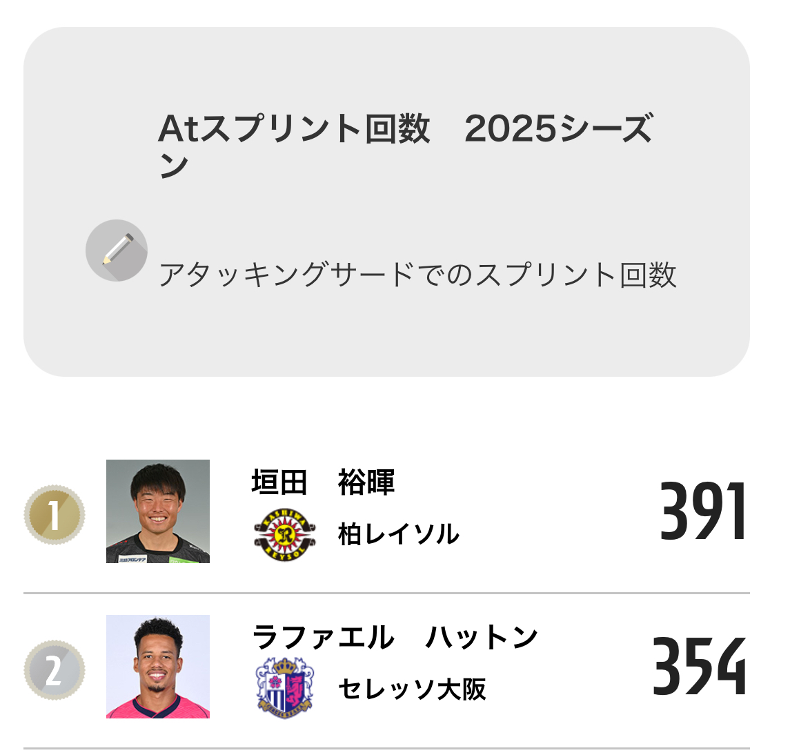Select the ラファエル ハットン player photo

(158, 667)
